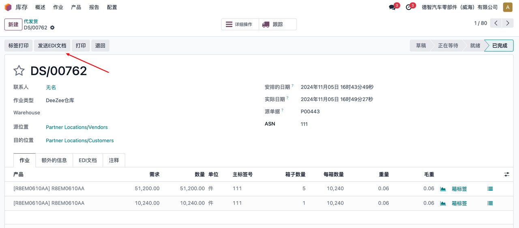Expand the 报告 menu

click(x=94, y=7)
